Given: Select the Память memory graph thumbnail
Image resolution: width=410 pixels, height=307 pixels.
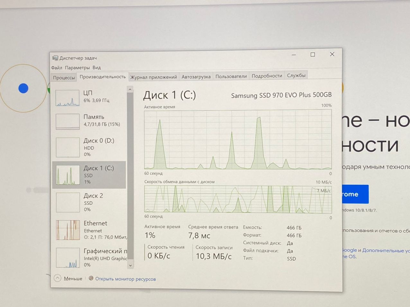Looking at the screenshot, I should pos(67,121).
